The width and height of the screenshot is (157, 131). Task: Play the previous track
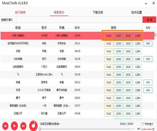point(5,126)
